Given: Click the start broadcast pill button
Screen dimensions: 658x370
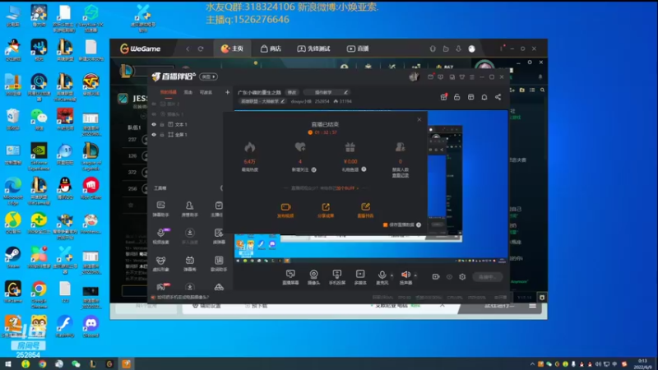Looking at the screenshot, I should pyautogui.click(x=487, y=277).
